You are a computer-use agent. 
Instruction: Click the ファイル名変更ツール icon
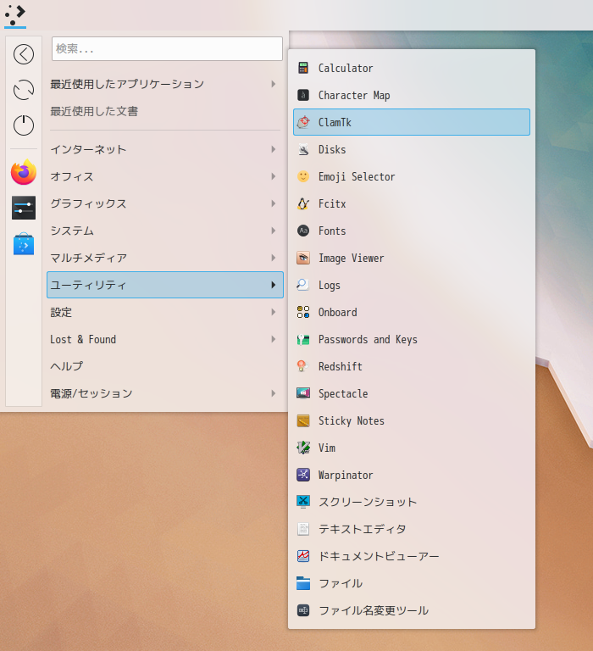303,610
